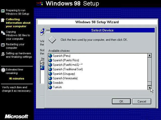Click the scroll up arrow in list
This screenshot has width=161, height=120.
[x=149, y=55]
